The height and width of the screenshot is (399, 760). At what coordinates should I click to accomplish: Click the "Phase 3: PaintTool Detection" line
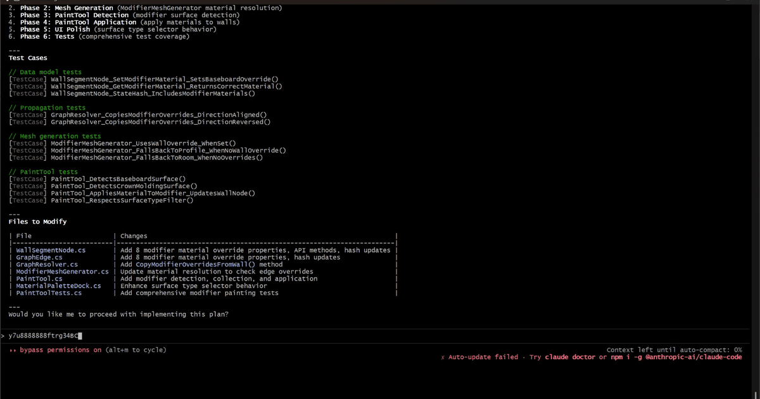[124, 15]
